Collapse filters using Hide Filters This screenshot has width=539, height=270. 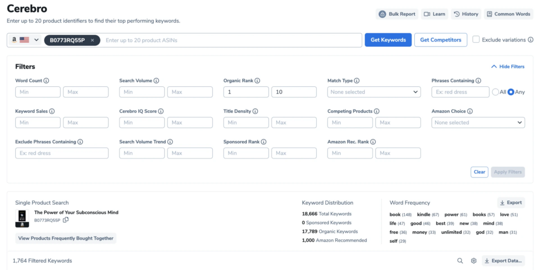pos(507,67)
